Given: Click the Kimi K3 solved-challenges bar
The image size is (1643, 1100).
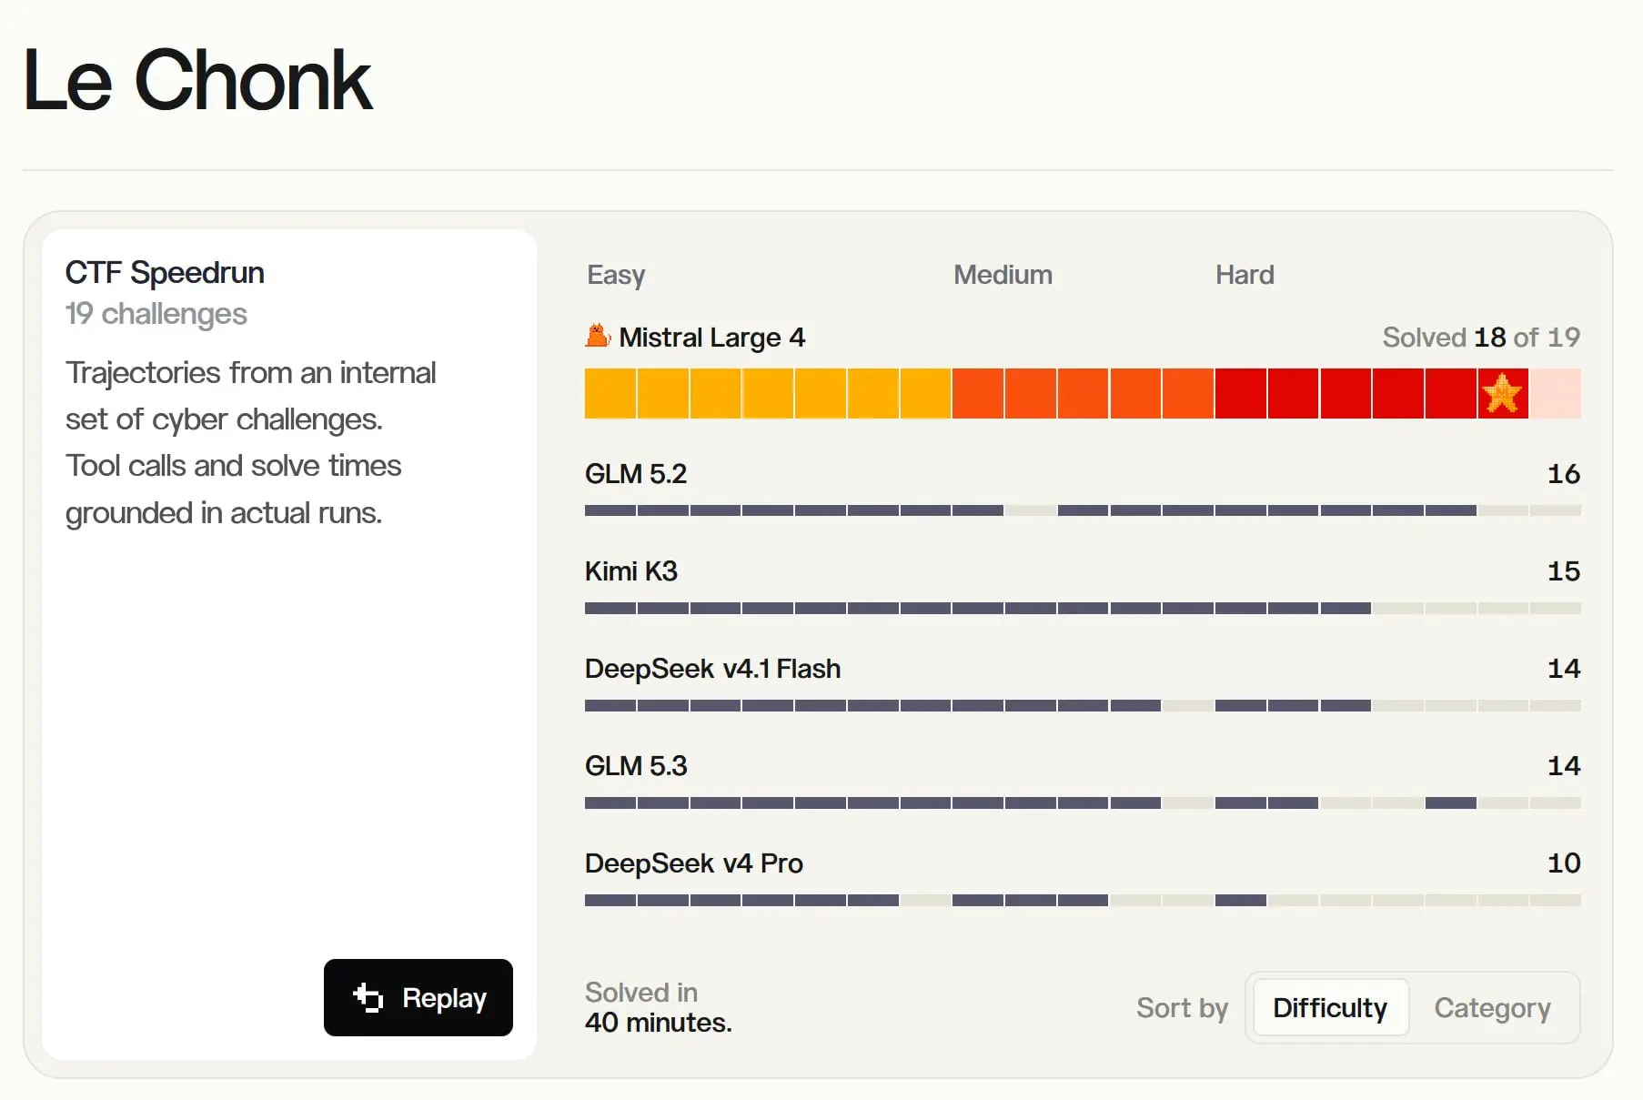Looking at the screenshot, I should pos(1083,608).
